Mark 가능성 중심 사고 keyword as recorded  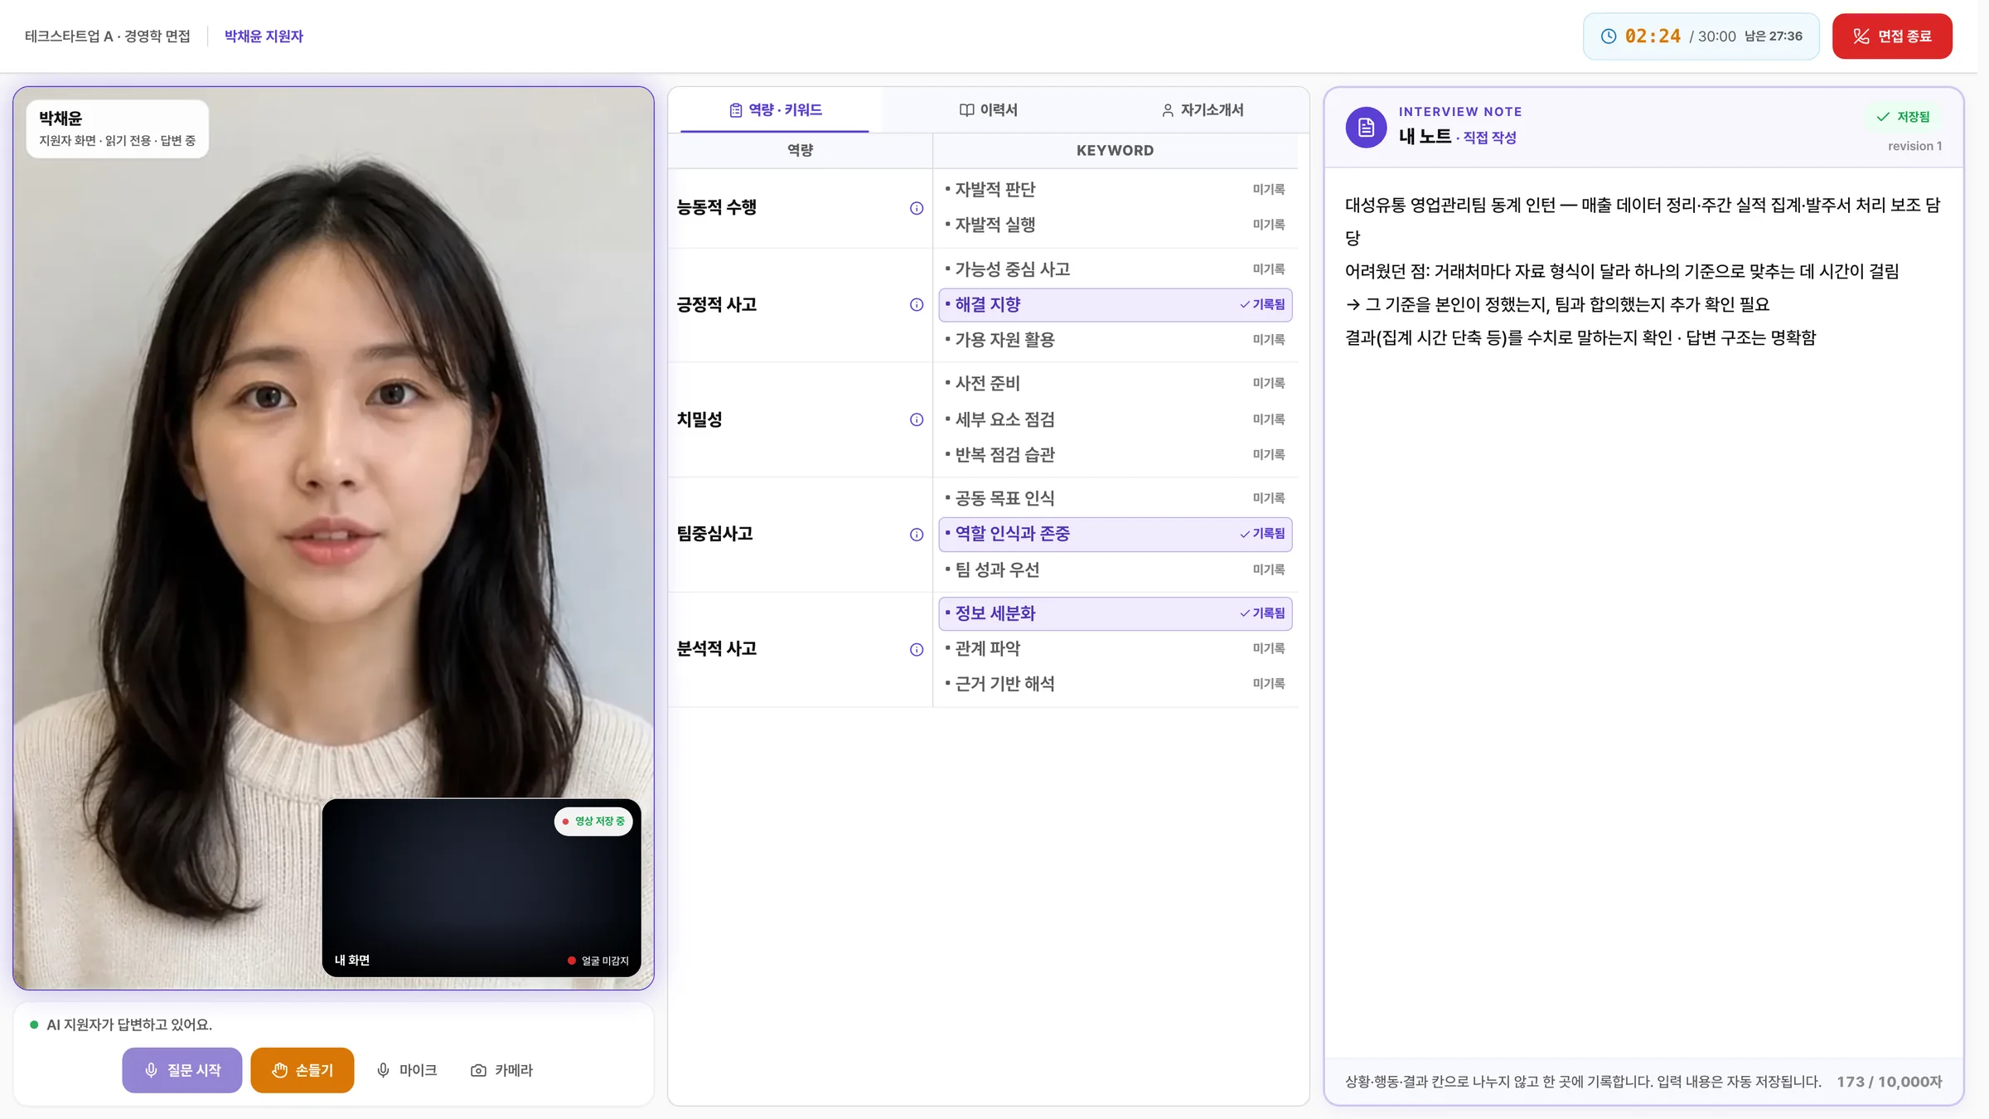coord(1115,269)
